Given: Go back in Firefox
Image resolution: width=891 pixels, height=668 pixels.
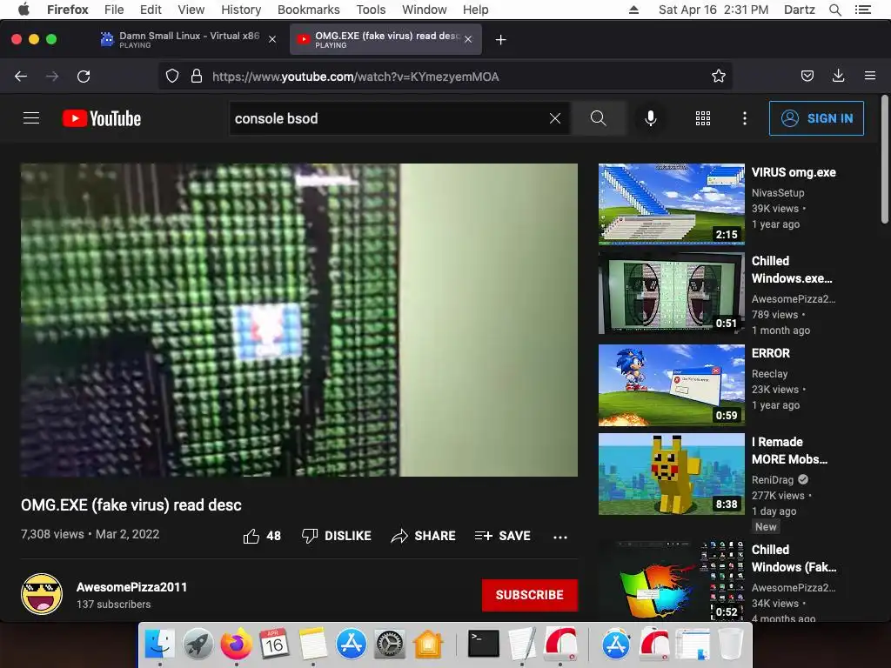Looking at the screenshot, I should 21,77.
